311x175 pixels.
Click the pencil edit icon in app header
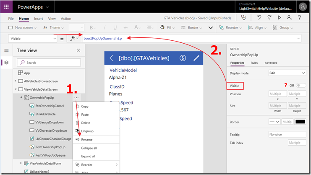196,58
